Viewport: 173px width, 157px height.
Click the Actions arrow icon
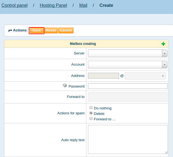pos(10,30)
